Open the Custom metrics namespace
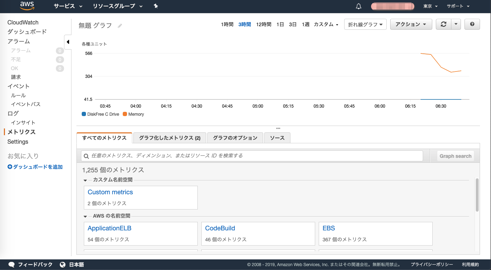491x270 pixels. [x=110, y=192]
